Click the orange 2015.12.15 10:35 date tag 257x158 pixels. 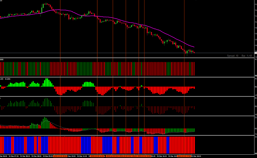pyautogui.click(x=60, y=156)
